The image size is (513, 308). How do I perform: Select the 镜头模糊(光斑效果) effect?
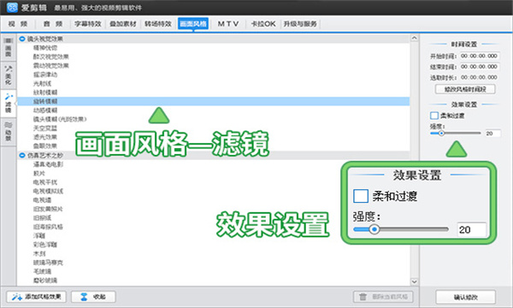pyautogui.click(x=60, y=119)
